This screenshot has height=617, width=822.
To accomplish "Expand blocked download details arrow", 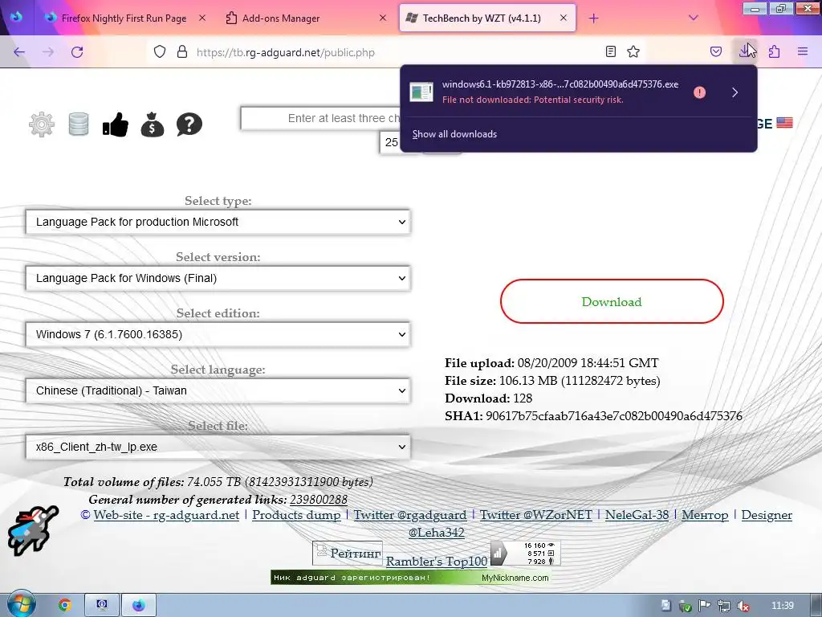I will [x=735, y=92].
